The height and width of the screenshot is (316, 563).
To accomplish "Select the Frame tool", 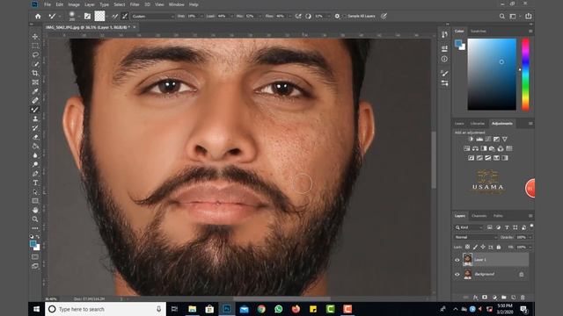I will pyautogui.click(x=35, y=83).
